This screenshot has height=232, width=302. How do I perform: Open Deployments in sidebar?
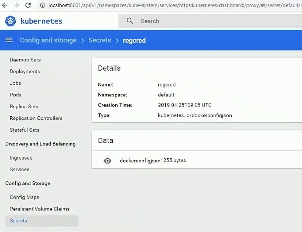point(25,71)
